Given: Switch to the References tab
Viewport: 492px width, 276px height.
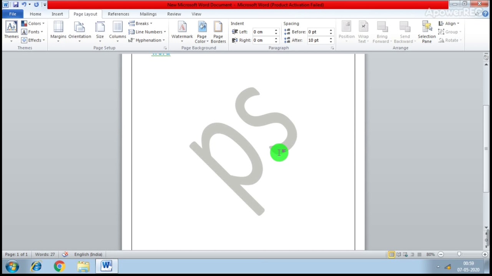Looking at the screenshot, I should tap(118, 14).
